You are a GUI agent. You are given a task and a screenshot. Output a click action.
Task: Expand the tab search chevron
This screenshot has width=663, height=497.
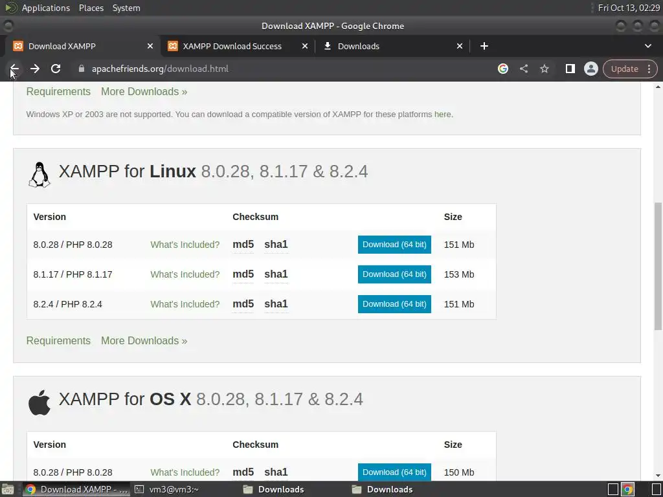tap(647, 46)
